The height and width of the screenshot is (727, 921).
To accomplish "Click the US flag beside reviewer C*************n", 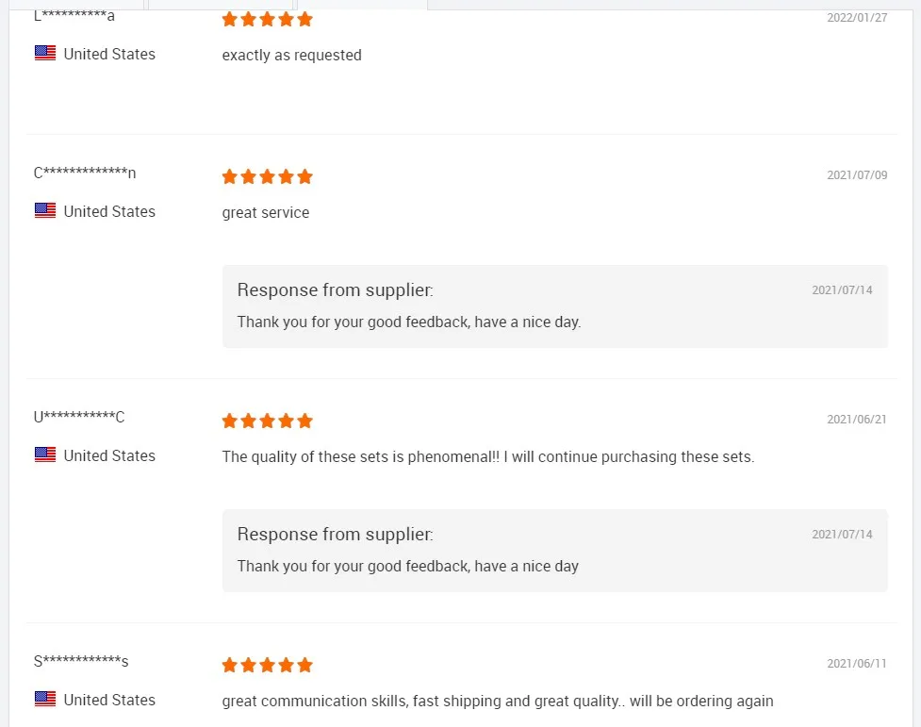I will (45, 211).
